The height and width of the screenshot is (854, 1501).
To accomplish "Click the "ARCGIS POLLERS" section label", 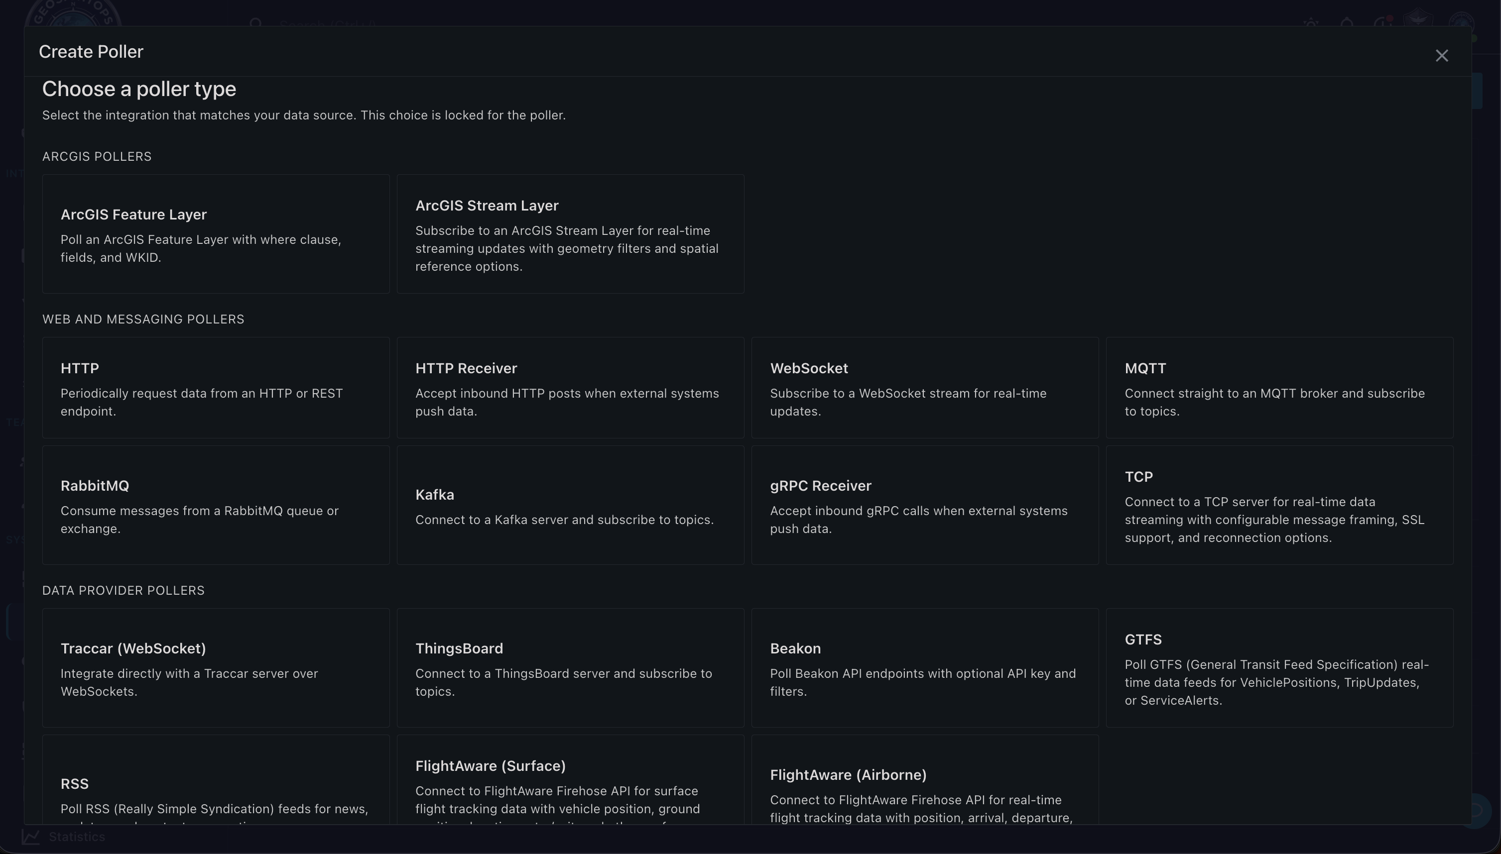I will click(x=97, y=157).
